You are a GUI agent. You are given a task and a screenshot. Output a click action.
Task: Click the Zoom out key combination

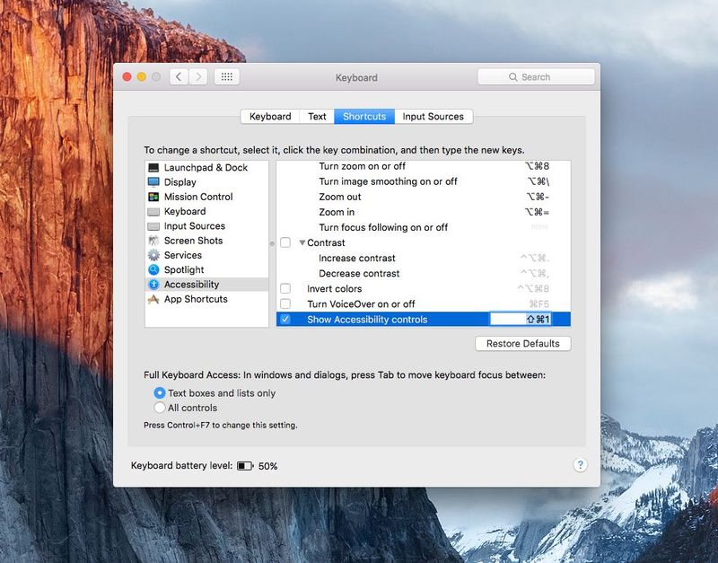(x=538, y=197)
